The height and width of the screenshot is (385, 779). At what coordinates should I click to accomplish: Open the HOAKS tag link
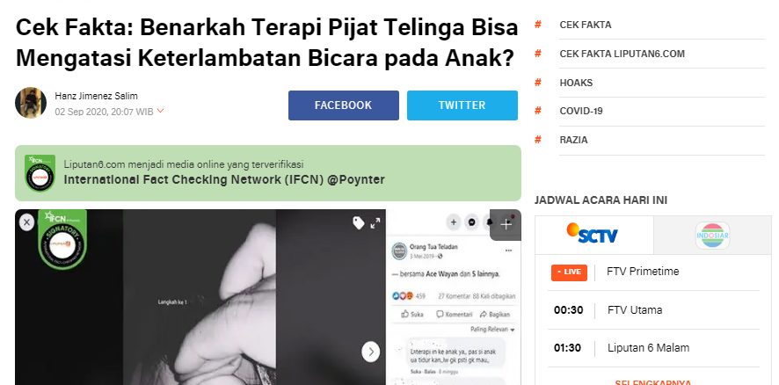(x=576, y=83)
